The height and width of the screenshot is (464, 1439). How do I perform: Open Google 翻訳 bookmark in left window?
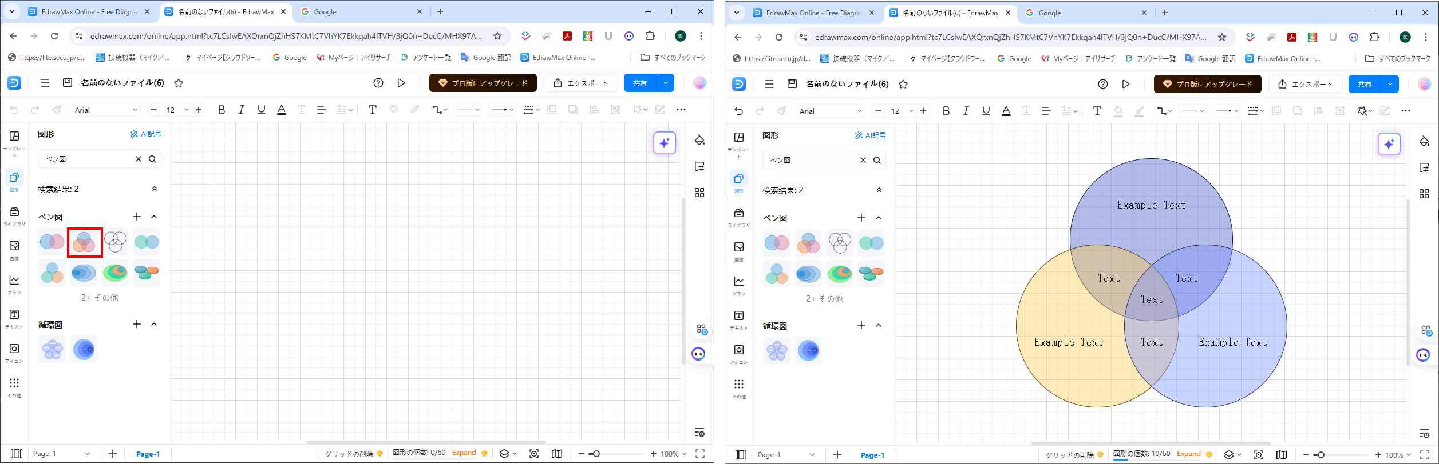pyautogui.click(x=486, y=57)
